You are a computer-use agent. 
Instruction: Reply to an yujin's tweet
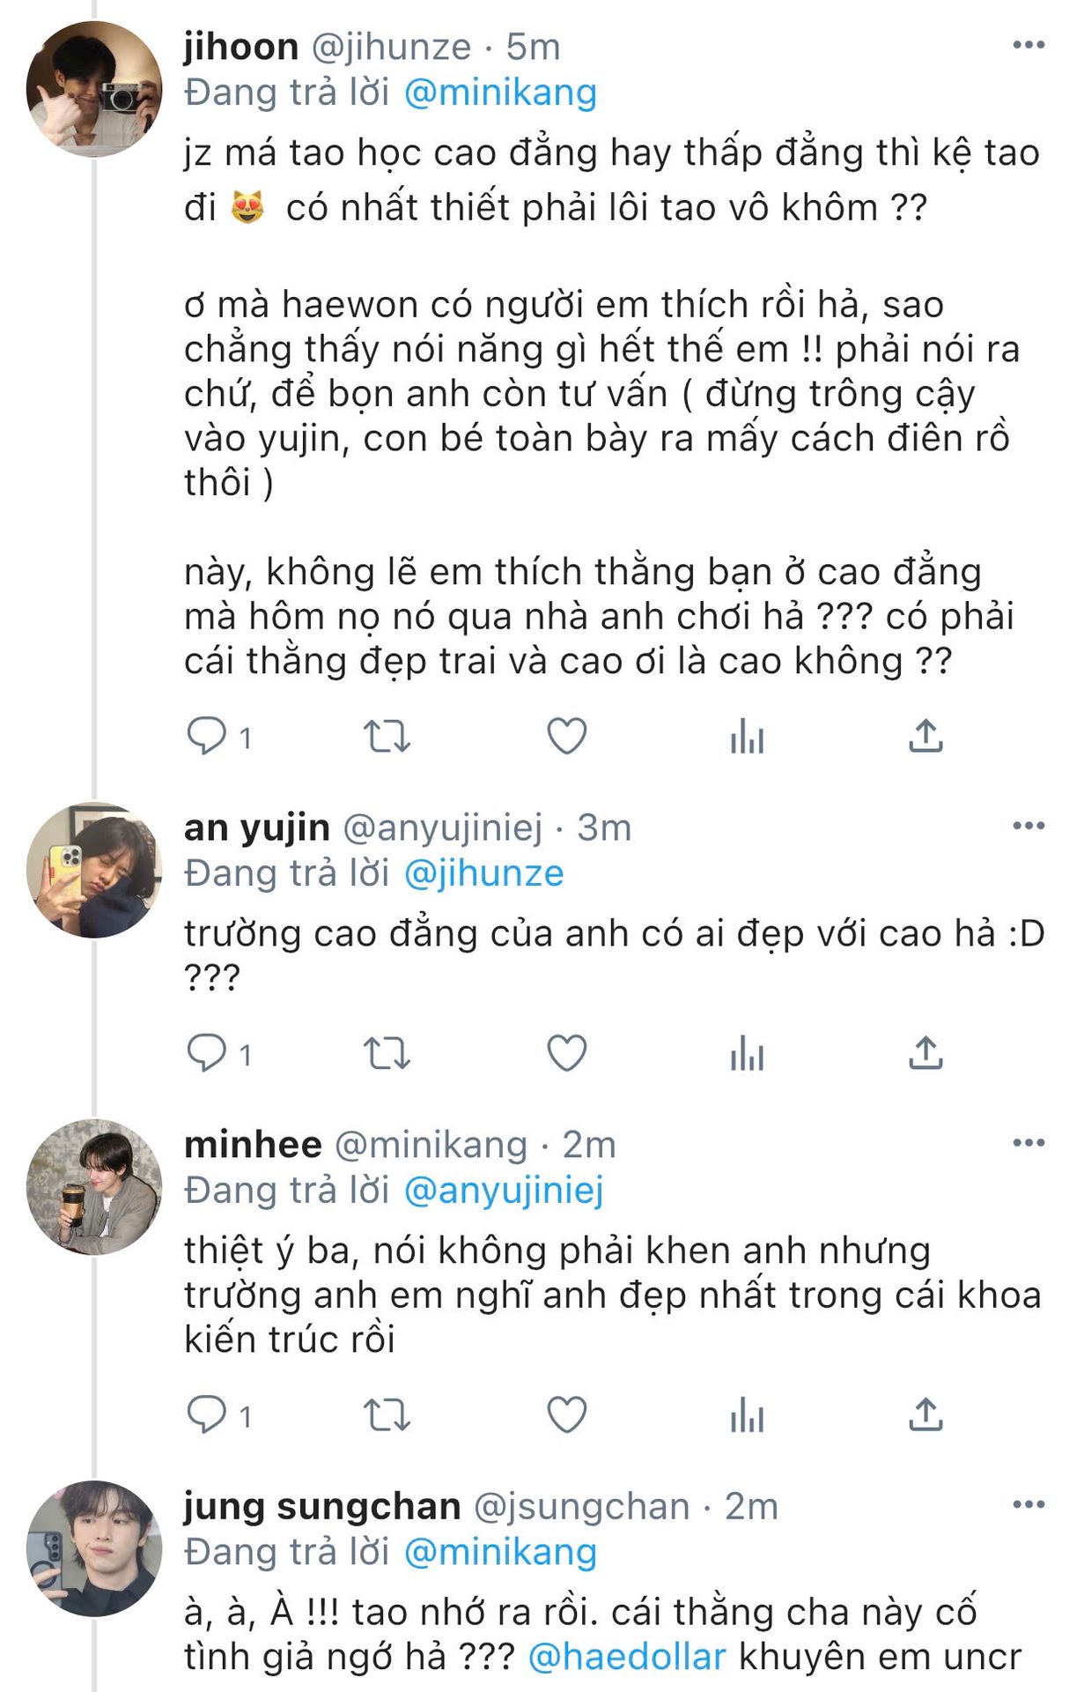(207, 1052)
